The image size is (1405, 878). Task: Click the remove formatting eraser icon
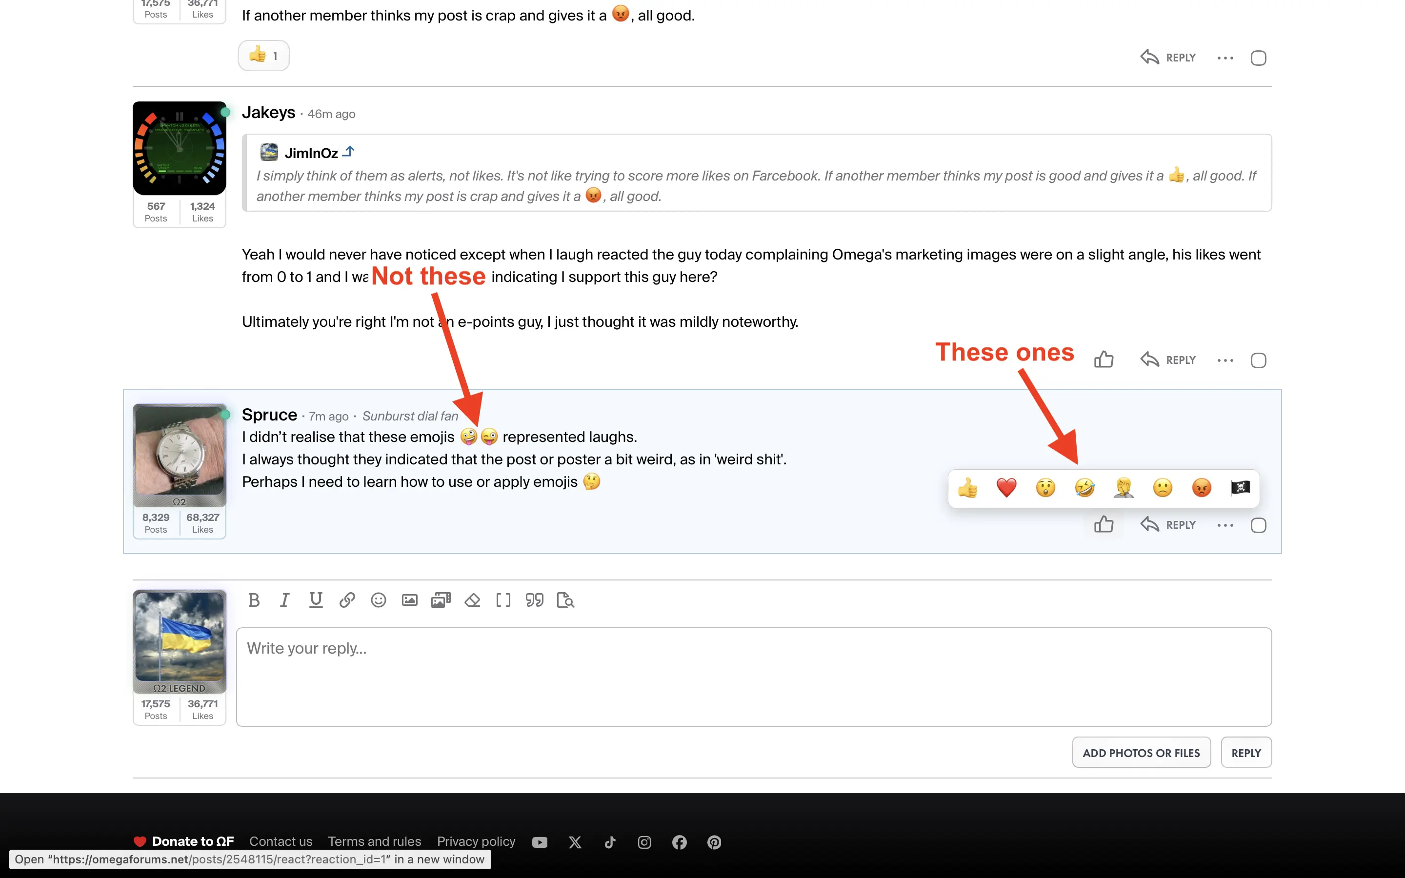coord(472,600)
